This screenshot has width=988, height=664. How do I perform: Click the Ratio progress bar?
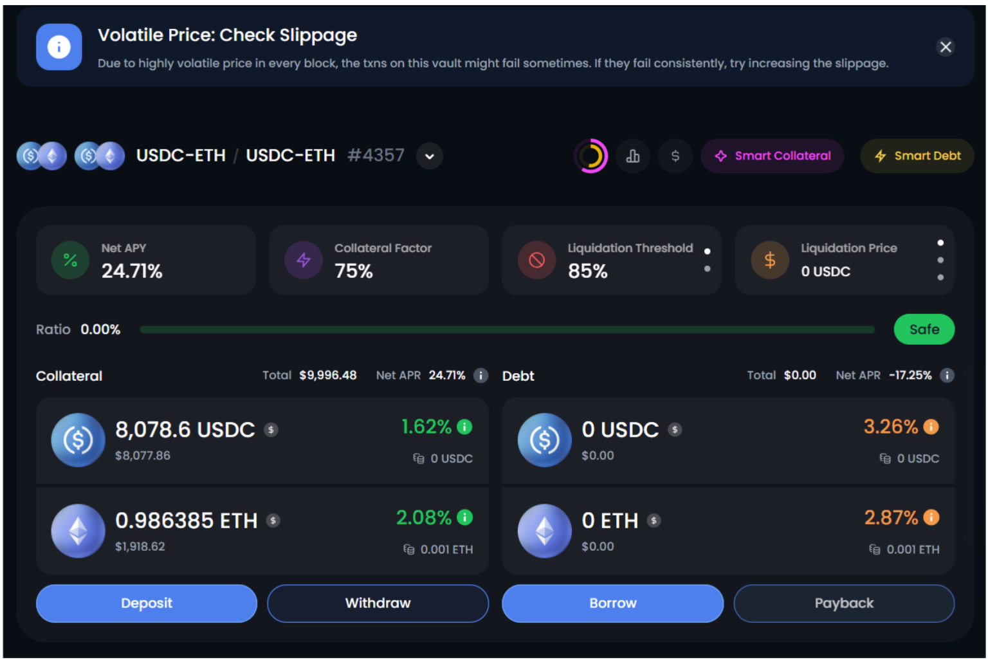click(507, 329)
